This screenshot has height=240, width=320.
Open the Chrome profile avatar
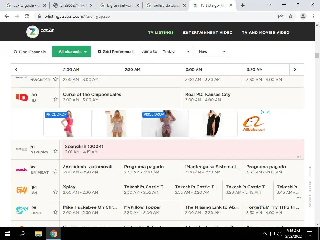pos(303,16)
